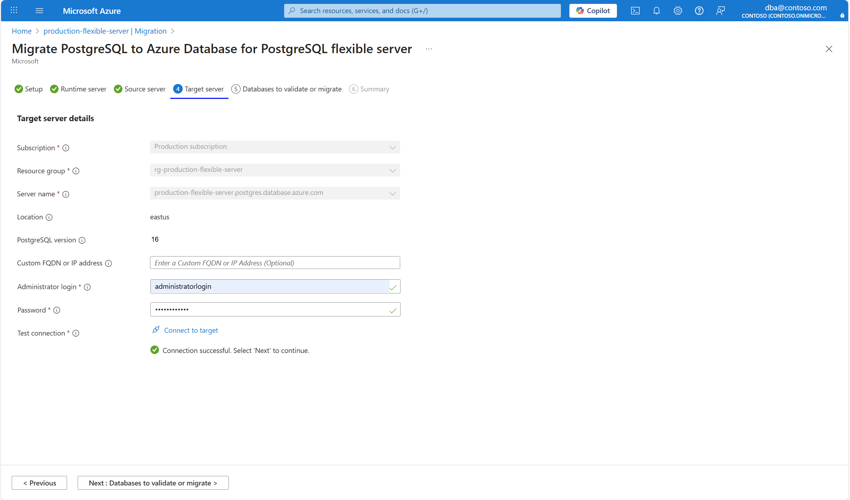Screen dimensions: 850x500
Task: Open the portal settings gear
Action: [x=678, y=11]
